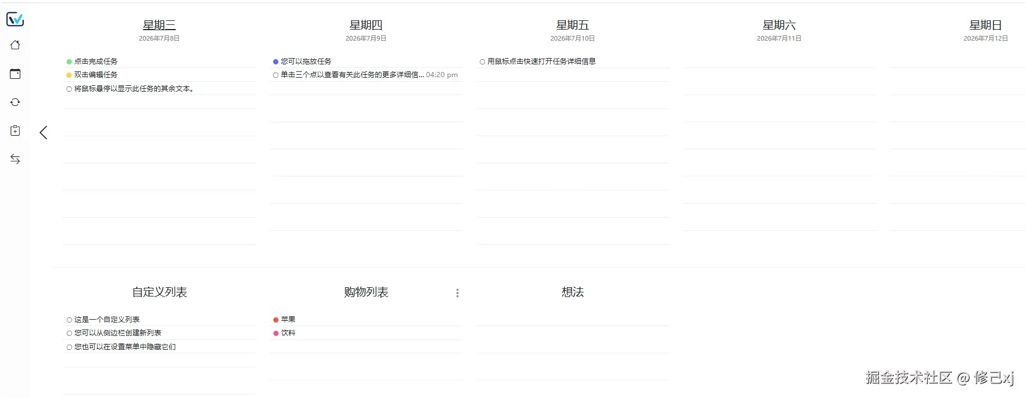Screen dimensions: 1026x398
Task: Check circle for 您可以从侧边栏创建新列表
Action: [69, 333]
